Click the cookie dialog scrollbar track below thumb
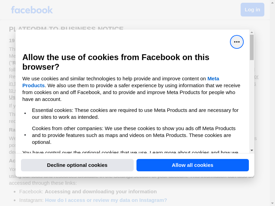275x206 pixels. point(252,103)
